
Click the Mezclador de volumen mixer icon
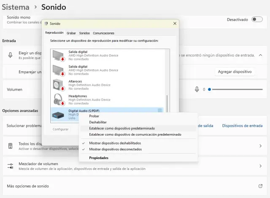tap(11, 166)
